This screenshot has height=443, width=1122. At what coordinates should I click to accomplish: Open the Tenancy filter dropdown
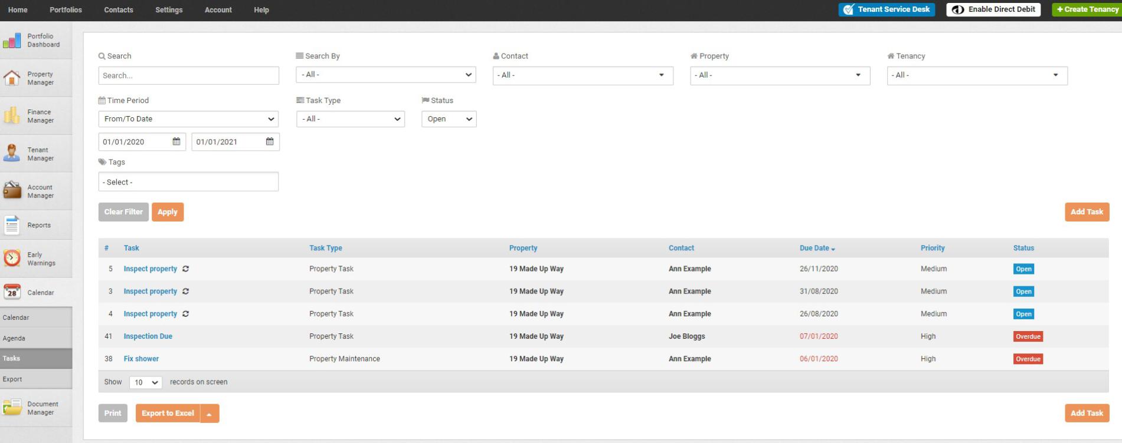(977, 75)
